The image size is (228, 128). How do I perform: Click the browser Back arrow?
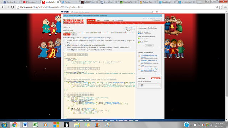(3, 7)
